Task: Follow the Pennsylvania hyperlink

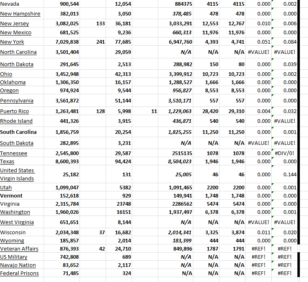Action: click(17, 101)
